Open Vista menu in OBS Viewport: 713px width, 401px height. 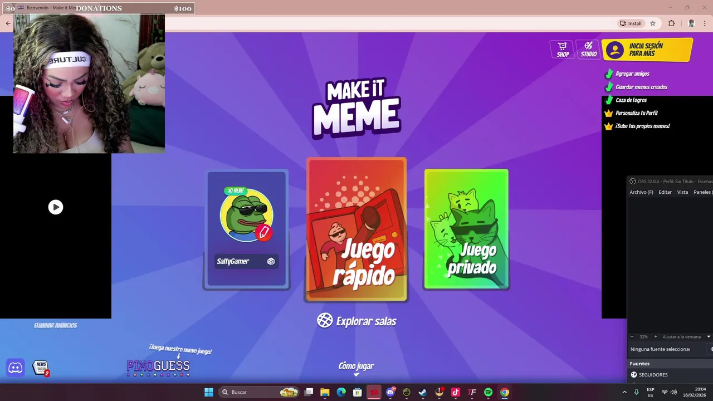point(682,192)
